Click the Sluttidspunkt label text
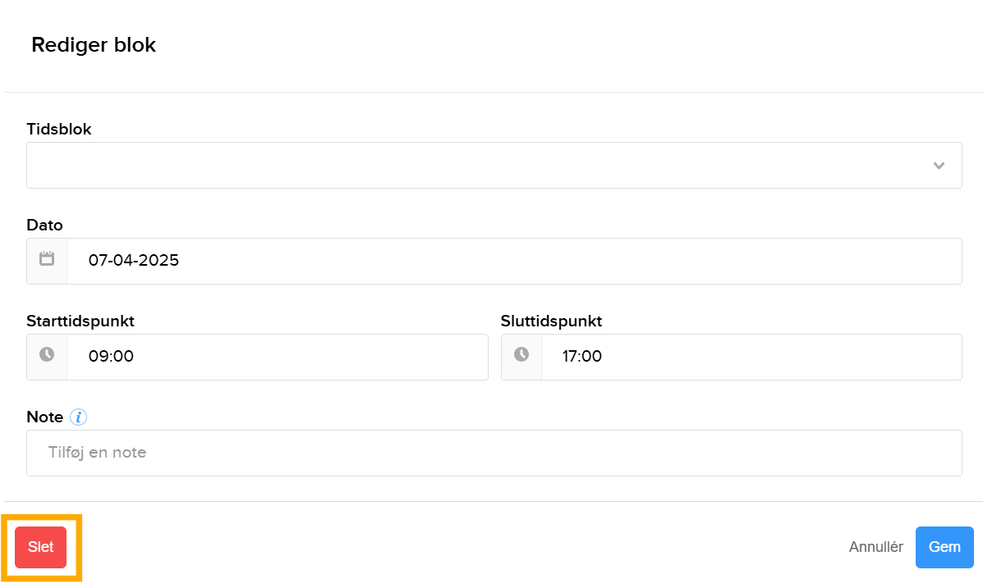Screen dimensions: 983x588 (x=551, y=321)
